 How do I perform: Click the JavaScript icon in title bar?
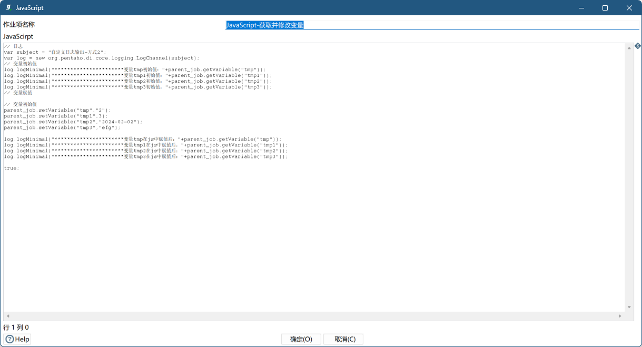pos(9,8)
